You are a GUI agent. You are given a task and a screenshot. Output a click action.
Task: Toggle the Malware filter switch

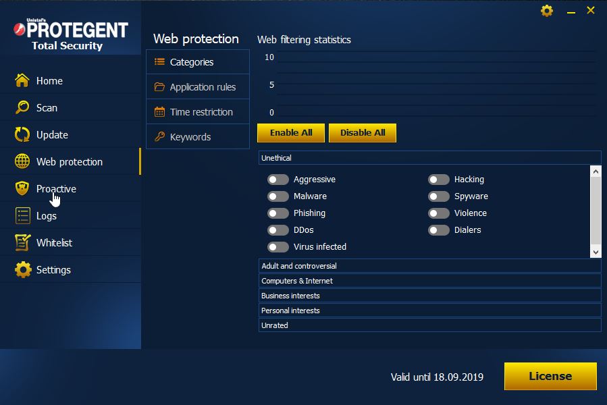click(x=278, y=196)
